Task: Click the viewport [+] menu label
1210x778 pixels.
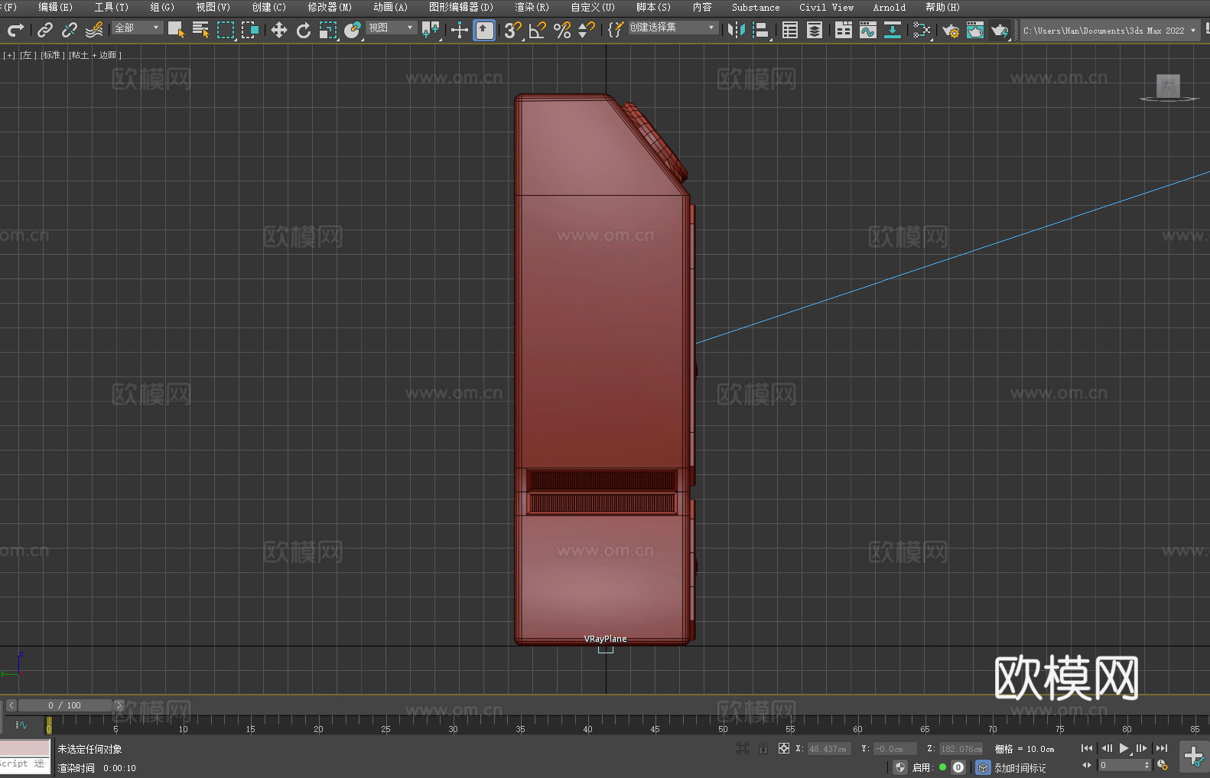Action: click(x=9, y=55)
